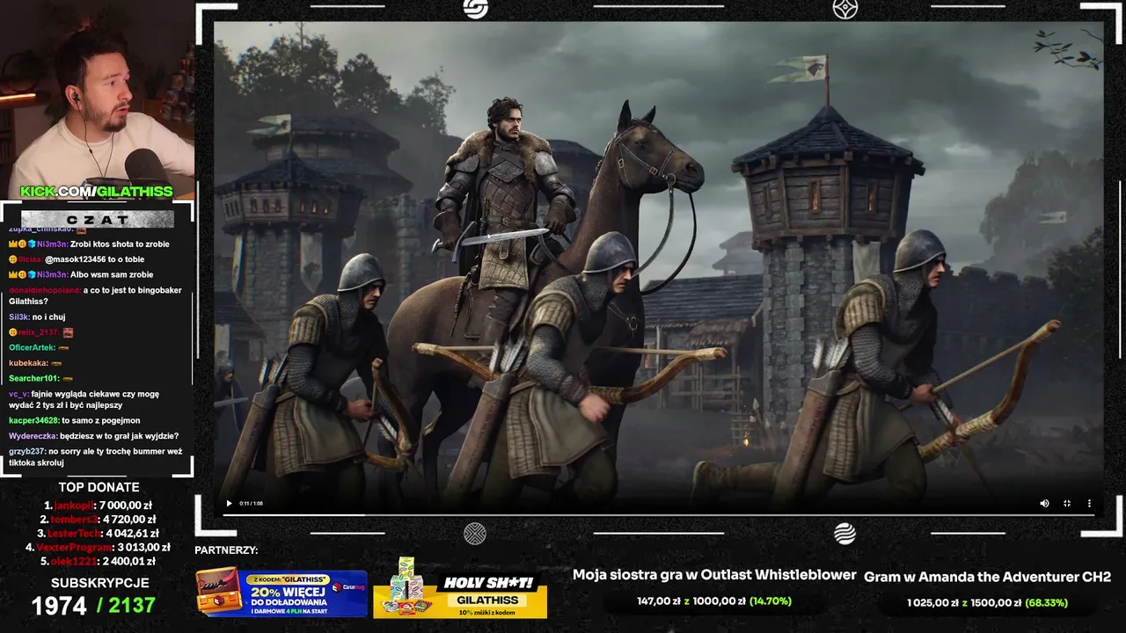Click the circular target emblem above the video frame
The image size is (1126, 633).
coord(845,9)
